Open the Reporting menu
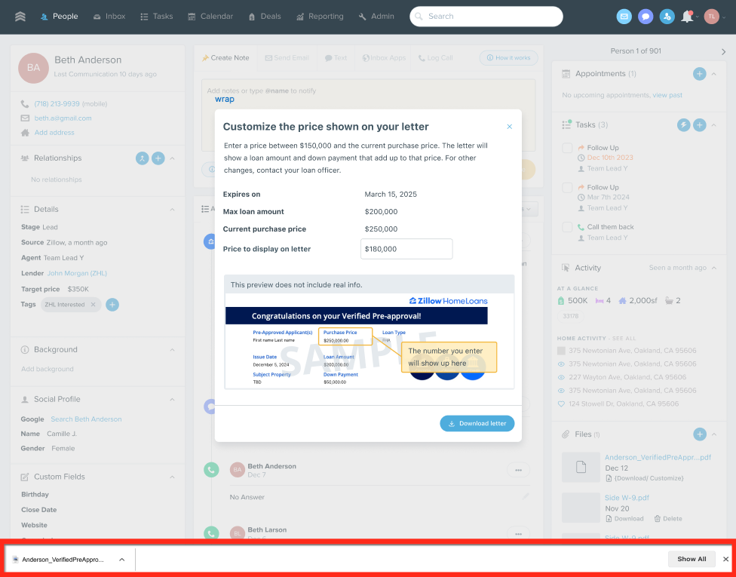This screenshot has width=736, height=577. click(x=320, y=17)
